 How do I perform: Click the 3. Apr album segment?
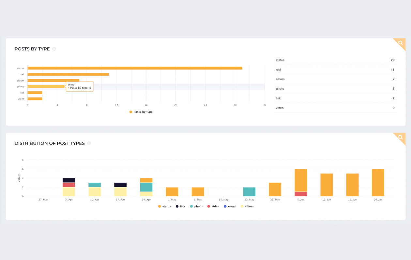[x=69, y=192]
